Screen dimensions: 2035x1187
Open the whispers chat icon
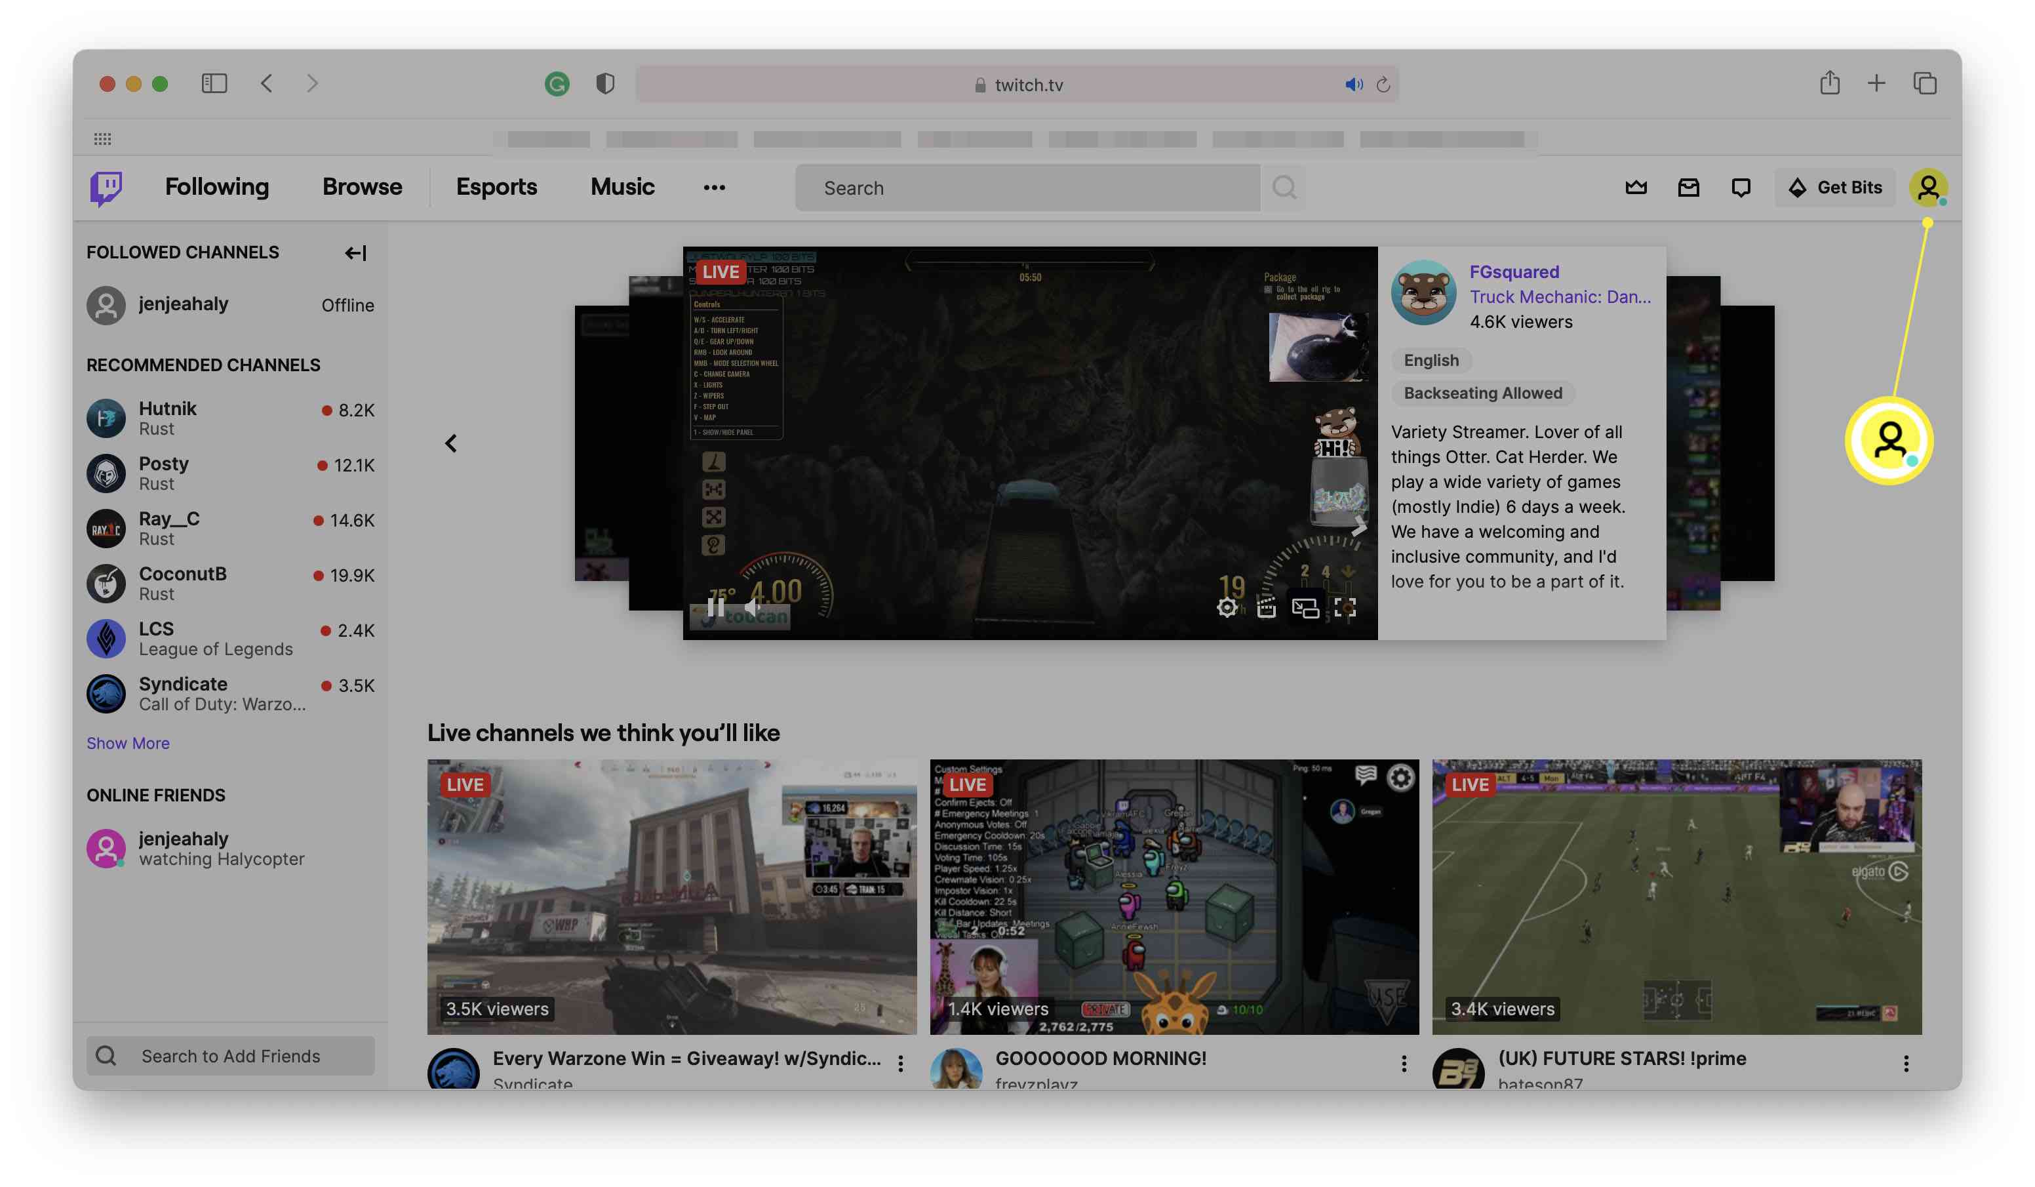1740,188
